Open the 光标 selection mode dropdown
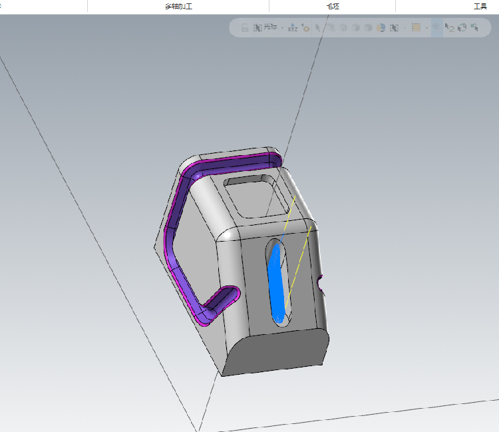 [x=282, y=28]
